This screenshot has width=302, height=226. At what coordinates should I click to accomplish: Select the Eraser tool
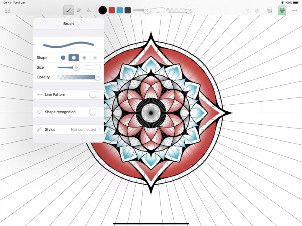[x=78, y=10]
